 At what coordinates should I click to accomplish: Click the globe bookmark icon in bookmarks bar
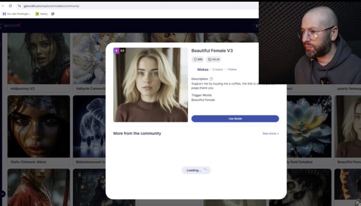click(53, 14)
